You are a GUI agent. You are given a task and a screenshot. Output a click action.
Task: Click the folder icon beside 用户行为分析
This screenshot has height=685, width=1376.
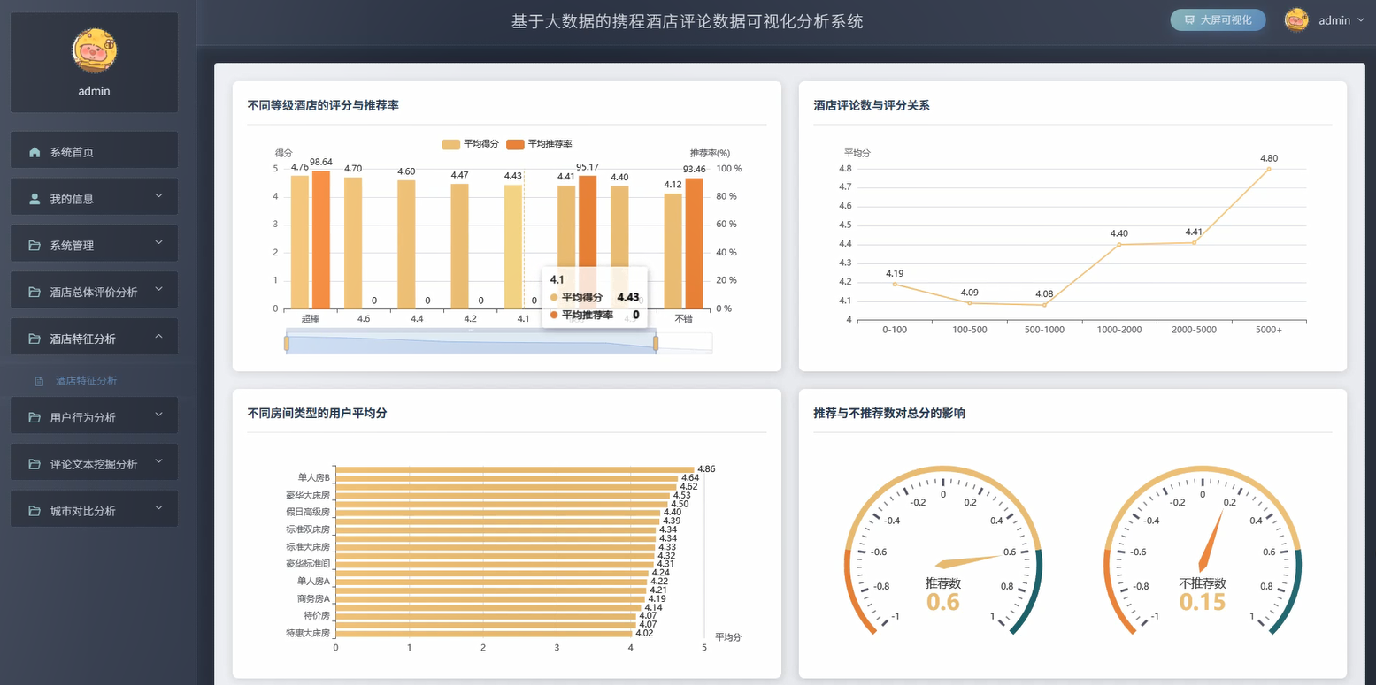click(x=35, y=417)
